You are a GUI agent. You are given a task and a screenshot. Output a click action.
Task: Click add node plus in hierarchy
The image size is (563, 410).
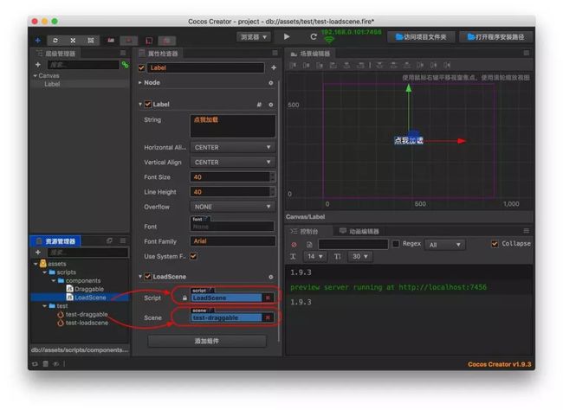click(38, 65)
